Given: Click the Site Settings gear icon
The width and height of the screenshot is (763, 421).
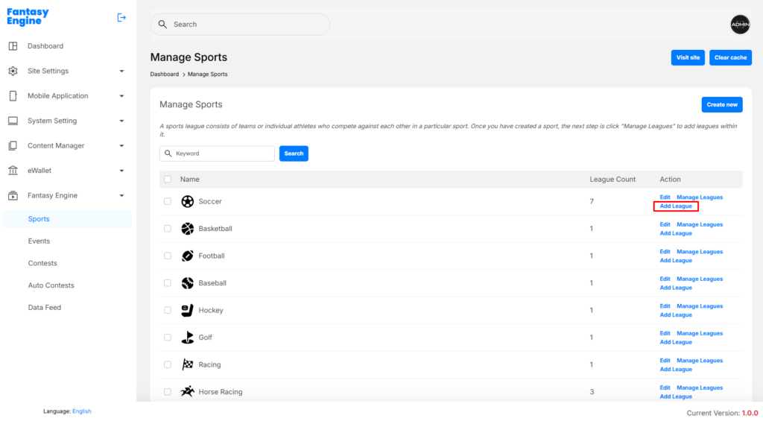Looking at the screenshot, I should (x=13, y=72).
